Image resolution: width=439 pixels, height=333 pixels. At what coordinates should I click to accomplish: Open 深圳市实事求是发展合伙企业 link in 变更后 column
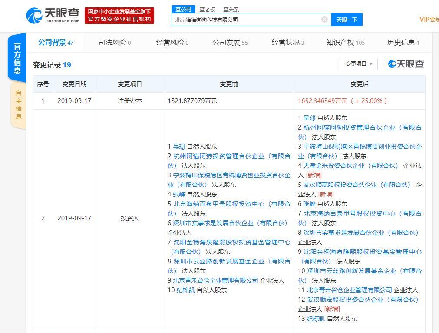(361, 233)
